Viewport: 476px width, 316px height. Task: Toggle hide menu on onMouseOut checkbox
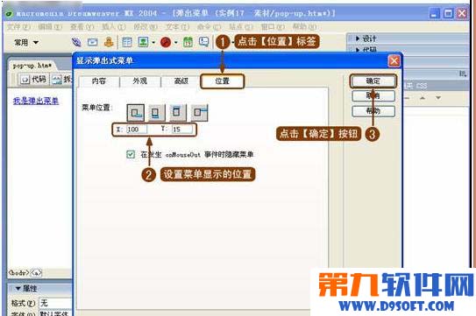pos(131,154)
